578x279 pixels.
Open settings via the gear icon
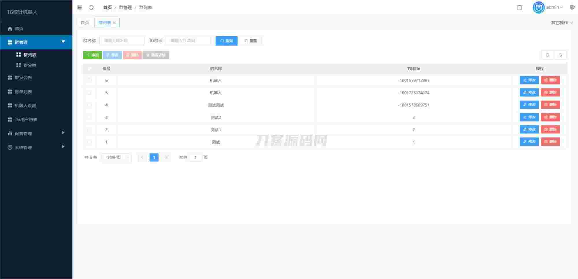point(572,7)
